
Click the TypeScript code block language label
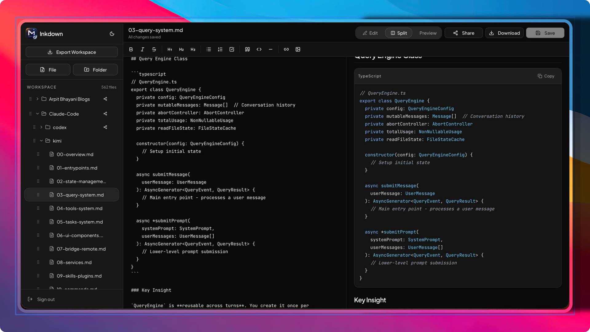[369, 76]
